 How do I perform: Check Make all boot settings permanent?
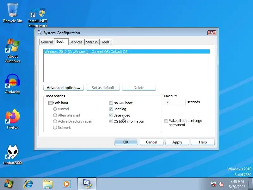[166, 121]
